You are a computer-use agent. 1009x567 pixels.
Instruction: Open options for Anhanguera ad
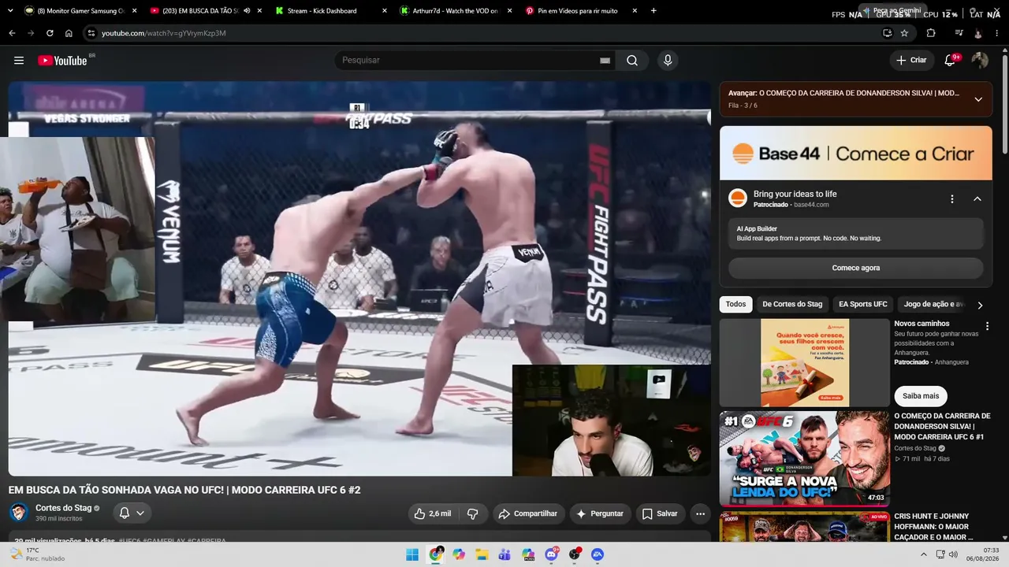[x=987, y=326]
